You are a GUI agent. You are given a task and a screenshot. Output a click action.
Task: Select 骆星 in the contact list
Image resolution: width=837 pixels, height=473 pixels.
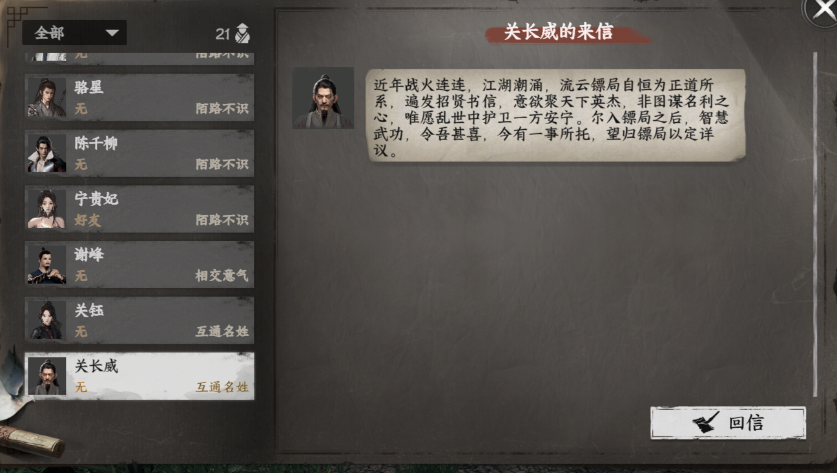pos(139,97)
